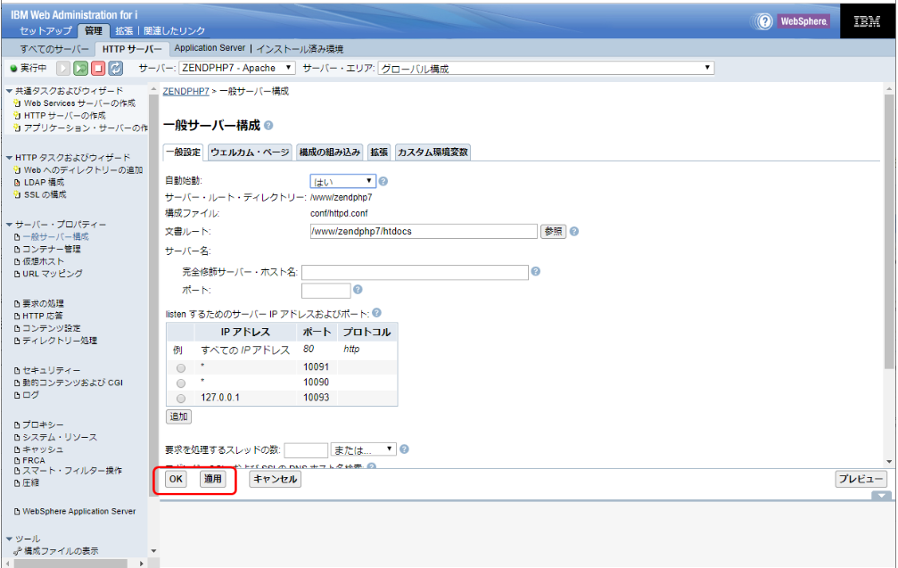
Task: Click the 追加 button under the table
Action: click(x=178, y=416)
